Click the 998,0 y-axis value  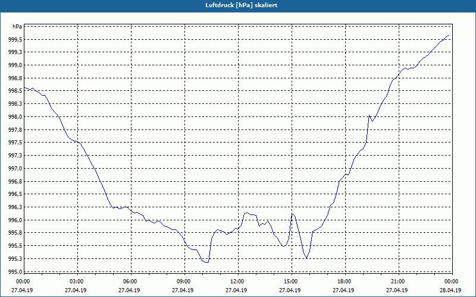click(15, 117)
